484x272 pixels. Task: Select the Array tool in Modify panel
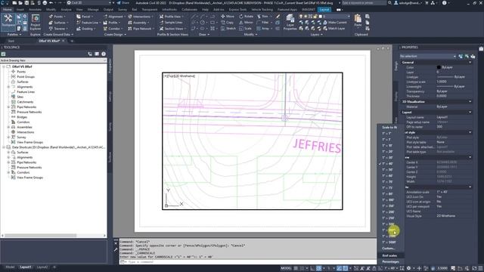click(263, 29)
